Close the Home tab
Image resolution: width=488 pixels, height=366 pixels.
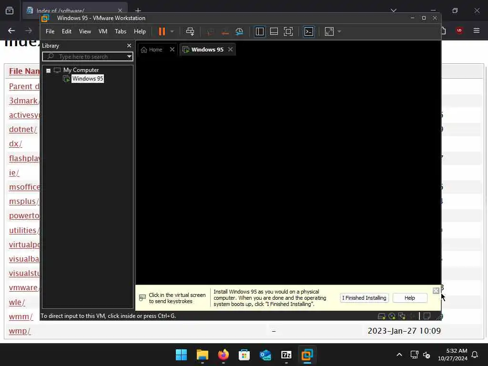tap(172, 49)
